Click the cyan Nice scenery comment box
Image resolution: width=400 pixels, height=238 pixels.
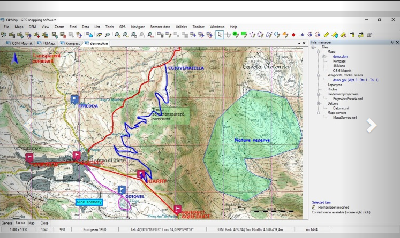pyautogui.click(x=89, y=202)
